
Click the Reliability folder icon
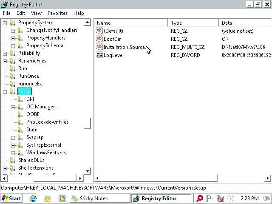(12, 54)
